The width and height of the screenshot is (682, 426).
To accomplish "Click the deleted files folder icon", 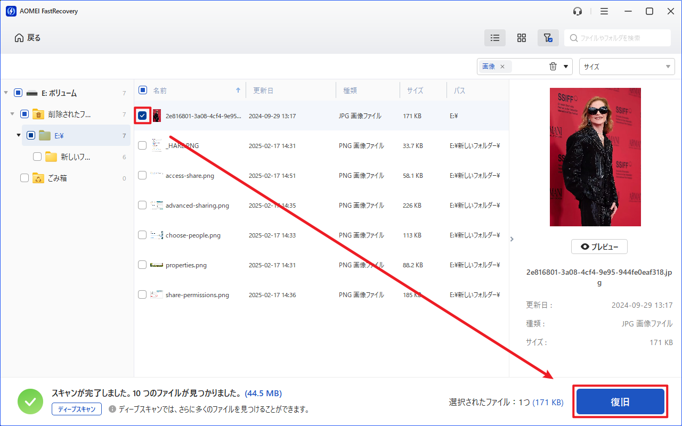I will pos(38,114).
